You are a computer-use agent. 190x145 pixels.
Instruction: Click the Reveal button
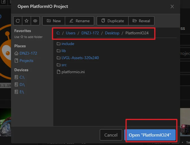(142, 21)
